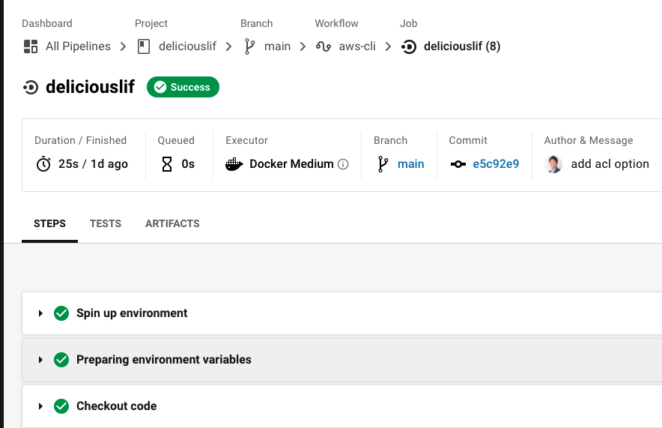
Task: Click the stopwatch duration icon
Action: tap(43, 164)
